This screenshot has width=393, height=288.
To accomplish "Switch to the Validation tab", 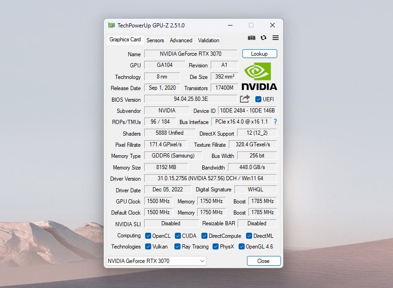I will [x=208, y=40].
